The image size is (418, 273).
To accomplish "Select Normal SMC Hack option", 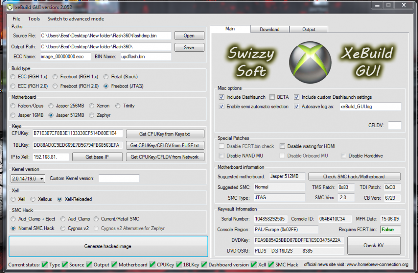I will (x=33, y=228).
